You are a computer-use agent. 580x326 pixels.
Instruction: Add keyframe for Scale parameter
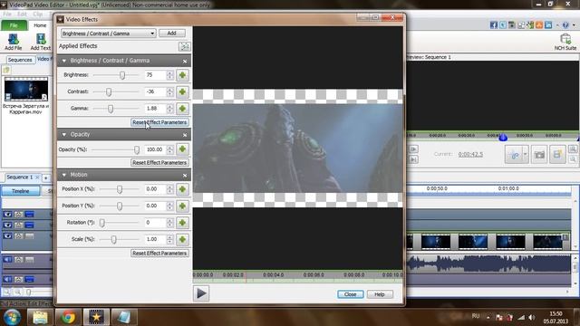click(182, 239)
